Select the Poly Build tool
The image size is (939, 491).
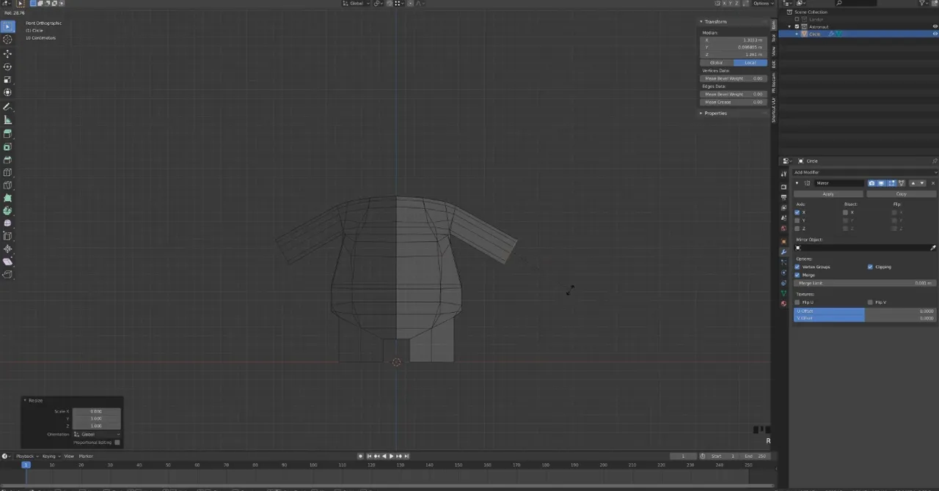7,198
